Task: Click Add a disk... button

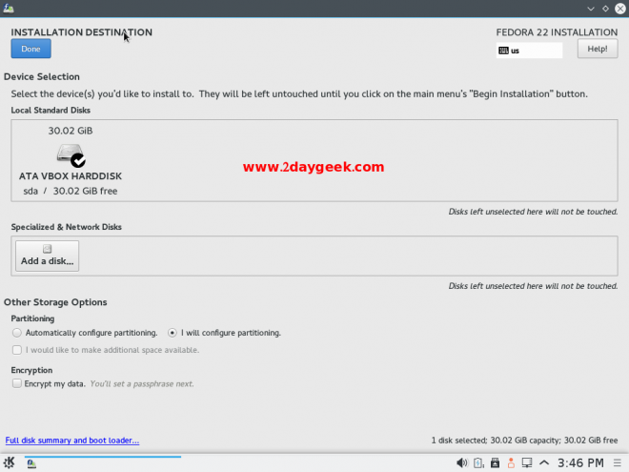Action: (48, 257)
